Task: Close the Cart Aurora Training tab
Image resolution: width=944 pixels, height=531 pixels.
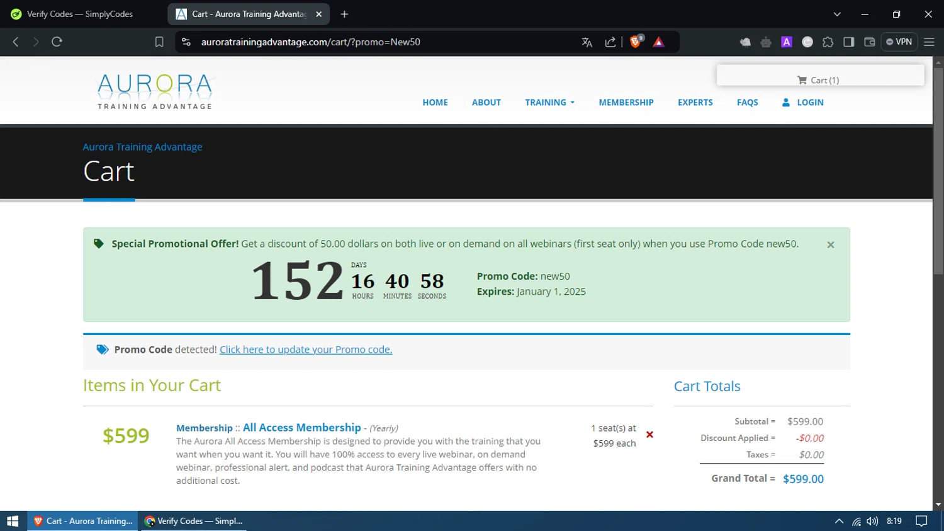Action: (x=319, y=14)
